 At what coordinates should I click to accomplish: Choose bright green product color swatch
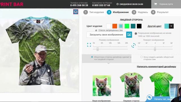click(127, 26)
